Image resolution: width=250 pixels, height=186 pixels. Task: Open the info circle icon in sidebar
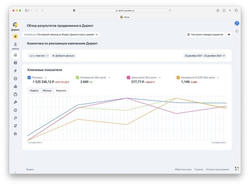click(x=15, y=110)
